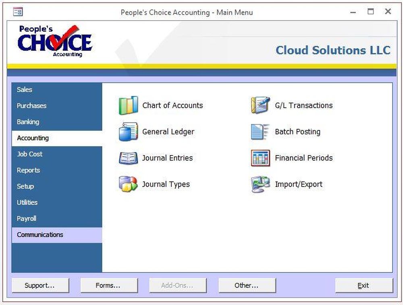Image resolution: width=403 pixels, height=305 pixels.
Task: Click the Support button
Action: click(x=40, y=285)
